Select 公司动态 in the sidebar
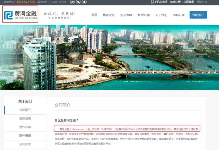 coord(25,144)
